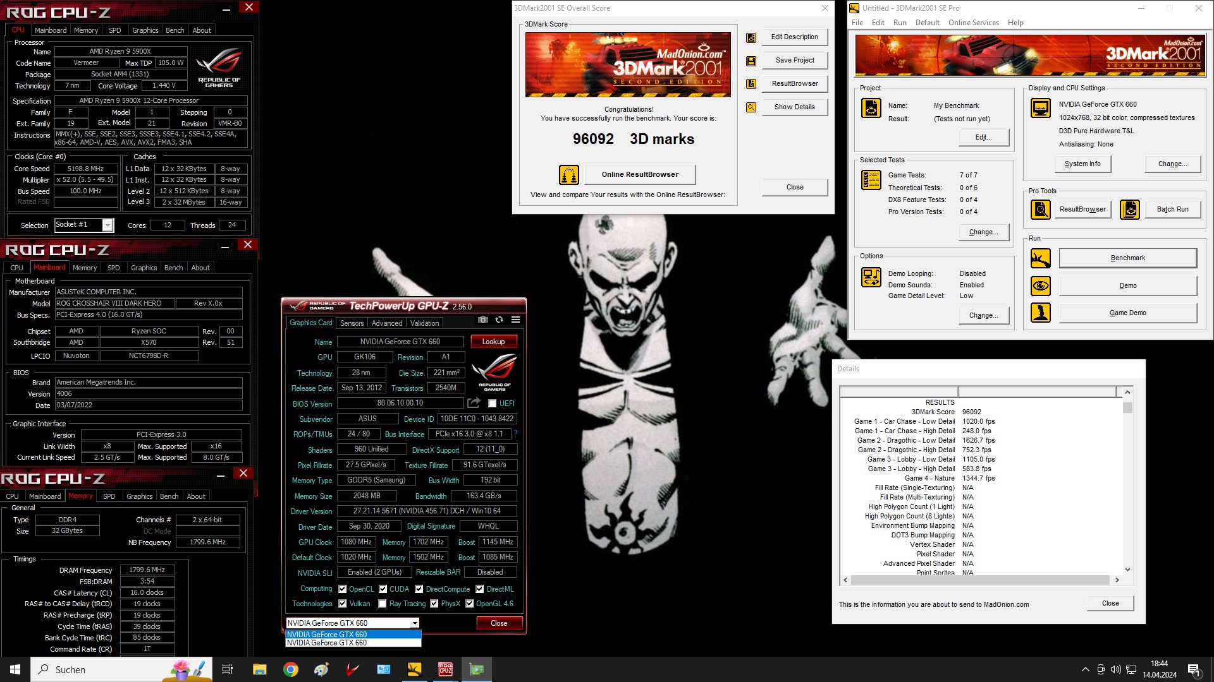1214x682 pixels.
Task: Click the Bus Interface question mark
Action: 516,434
